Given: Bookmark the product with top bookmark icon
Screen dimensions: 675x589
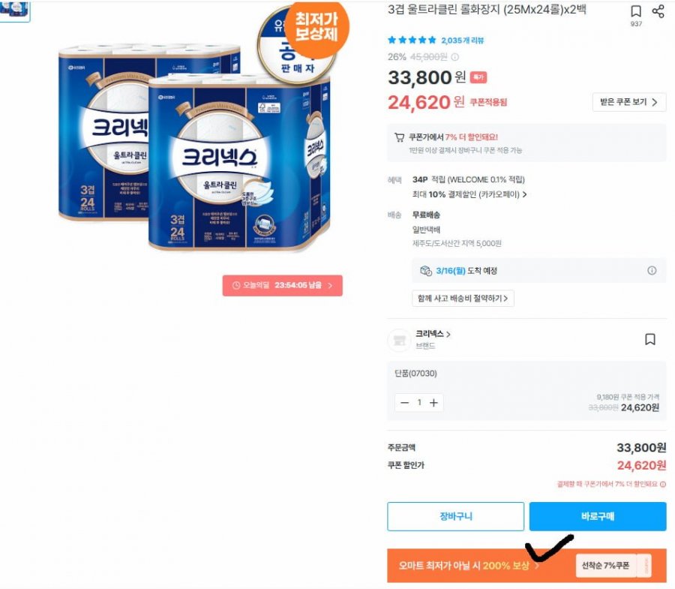Looking at the screenshot, I should [x=636, y=11].
